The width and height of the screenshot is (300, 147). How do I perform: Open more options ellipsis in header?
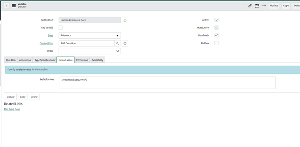pyautogui.click(x=264, y=6)
